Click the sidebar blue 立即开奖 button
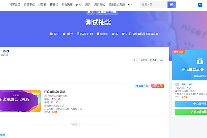 (191, 104)
